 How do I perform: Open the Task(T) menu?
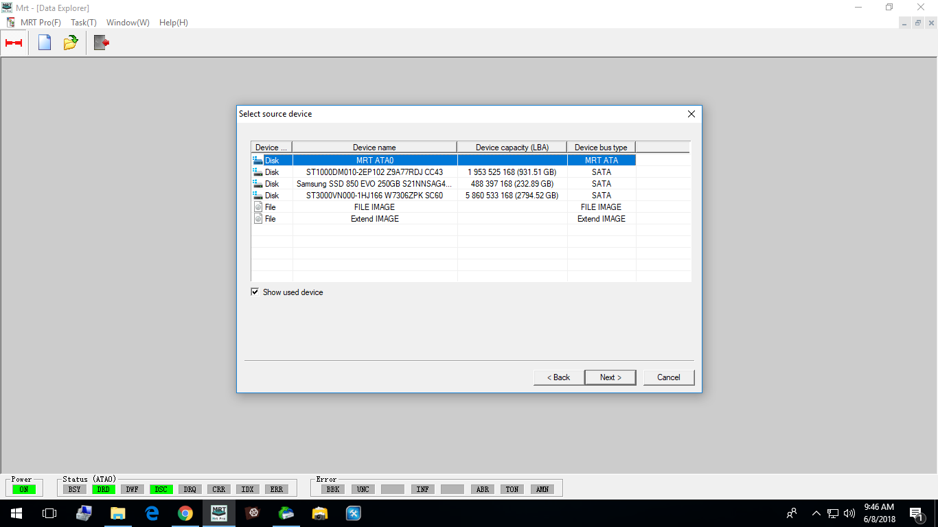click(83, 22)
